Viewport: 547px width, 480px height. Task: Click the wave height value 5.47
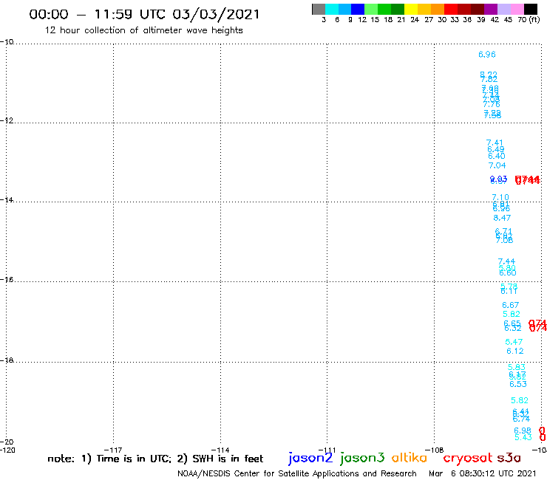coord(514,342)
